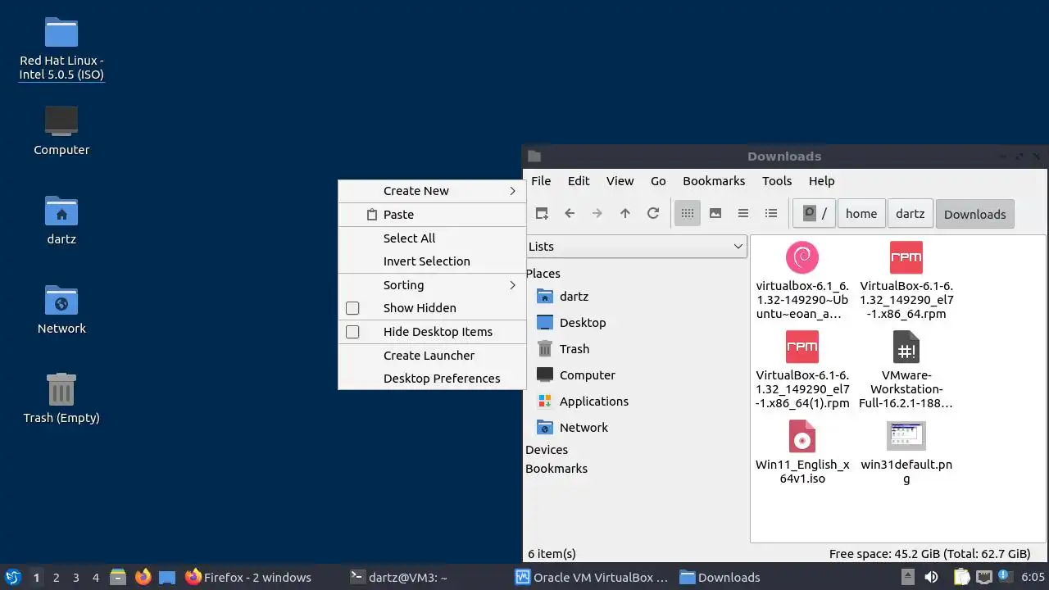The image size is (1049, 590).
Task: Go up to the parent folder
Action: click(625, 213)
